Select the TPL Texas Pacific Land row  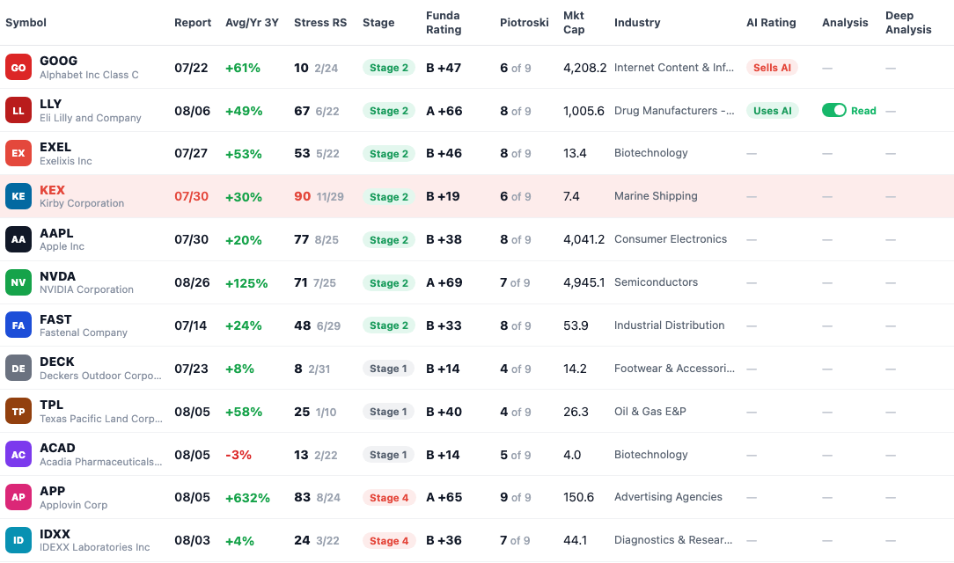(x=477, y=412)
